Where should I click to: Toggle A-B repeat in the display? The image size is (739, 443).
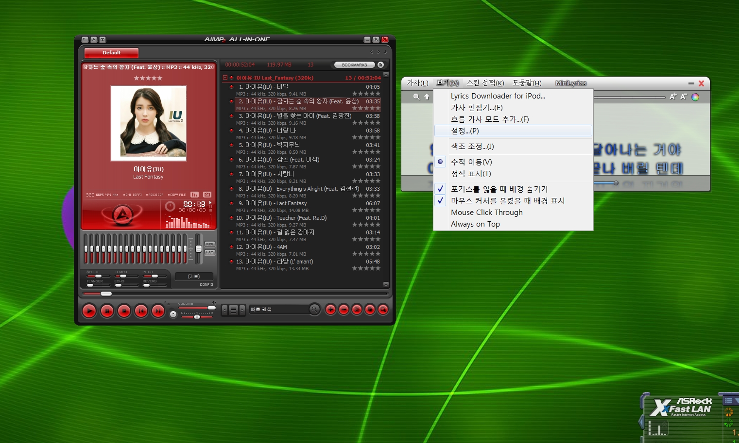(132, 195)
